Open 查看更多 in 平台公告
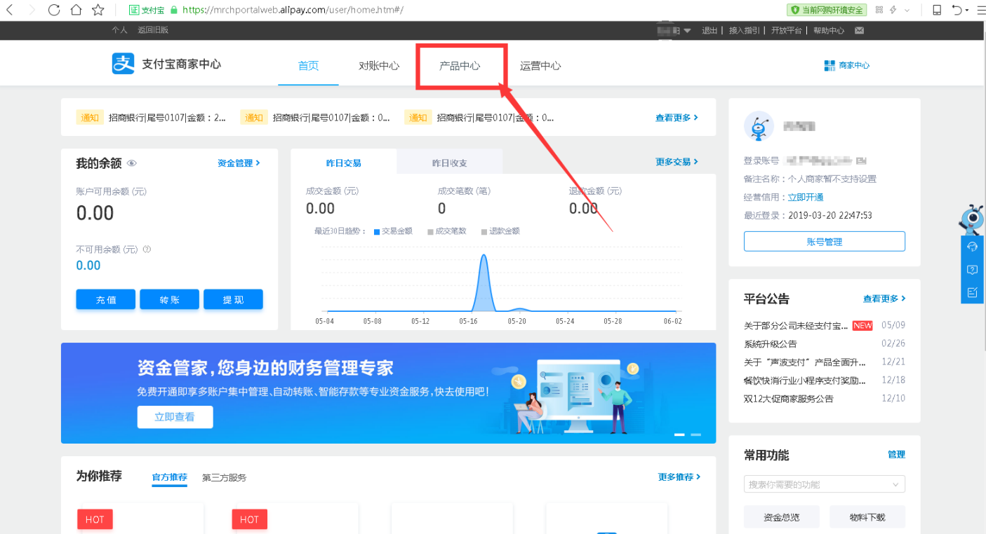 884,299
